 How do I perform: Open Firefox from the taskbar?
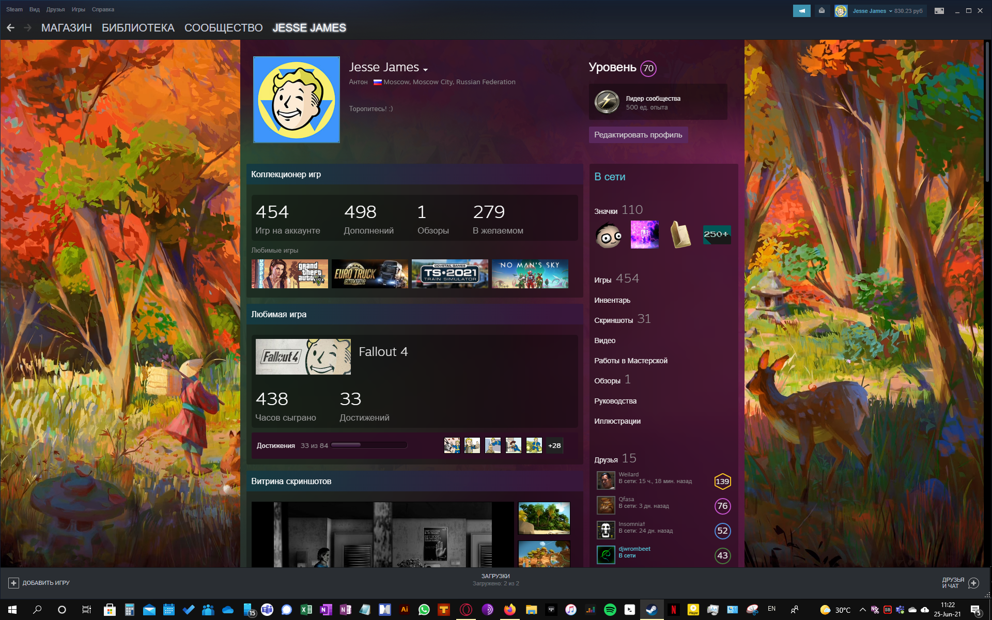(x=510, y=610)
